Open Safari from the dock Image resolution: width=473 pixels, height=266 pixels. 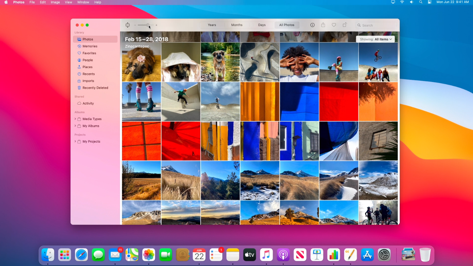[81, 255]
